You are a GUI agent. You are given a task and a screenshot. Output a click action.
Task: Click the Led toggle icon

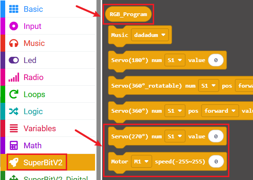pos(14,60)
